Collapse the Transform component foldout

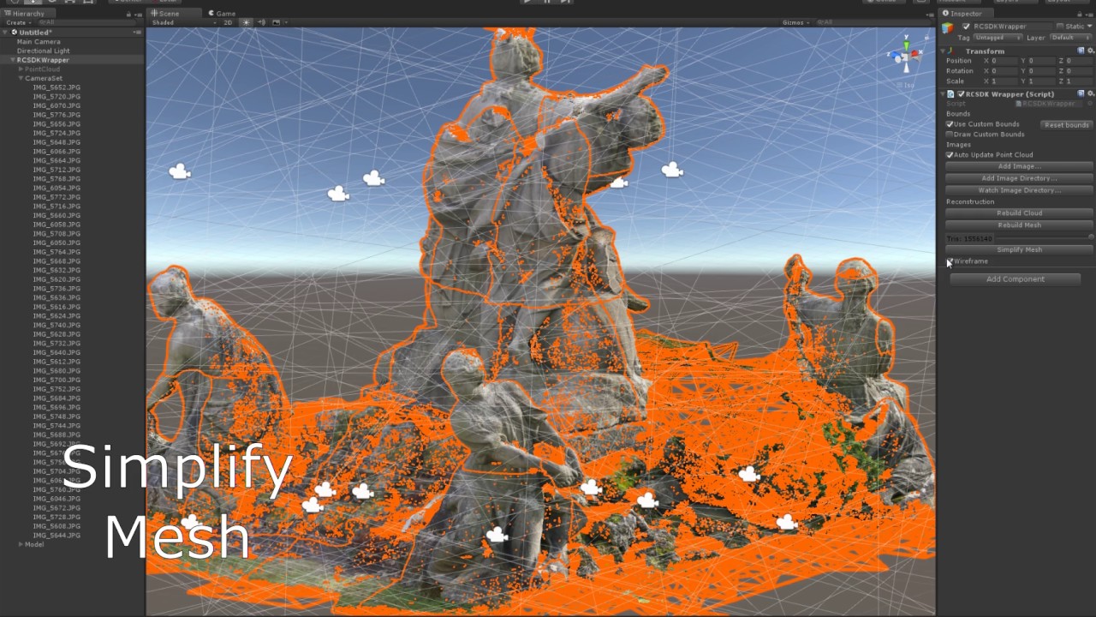(944, 51)
